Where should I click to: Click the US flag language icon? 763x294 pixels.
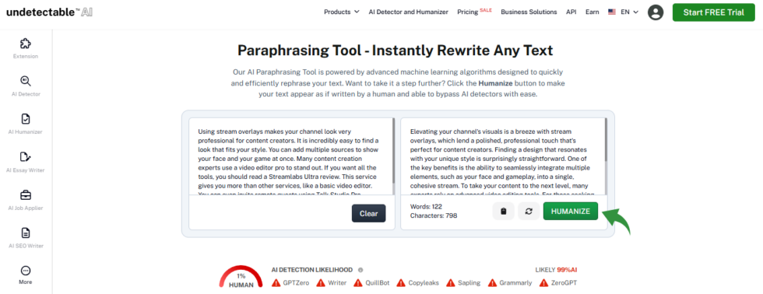pos(612,12)
